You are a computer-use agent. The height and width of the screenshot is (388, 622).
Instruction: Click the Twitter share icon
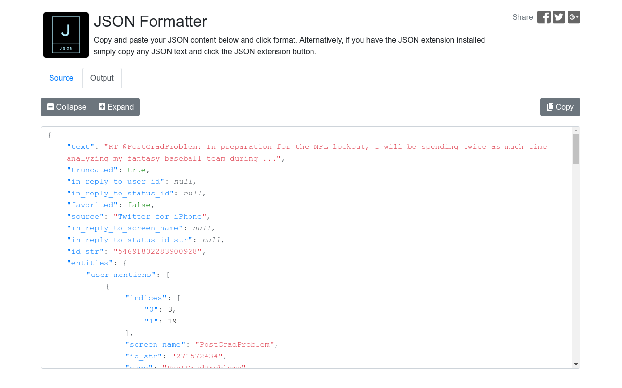tap(558, 17)
